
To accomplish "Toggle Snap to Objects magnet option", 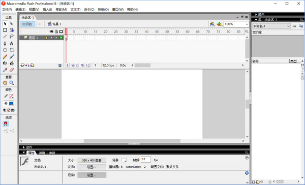I will 6,124.
